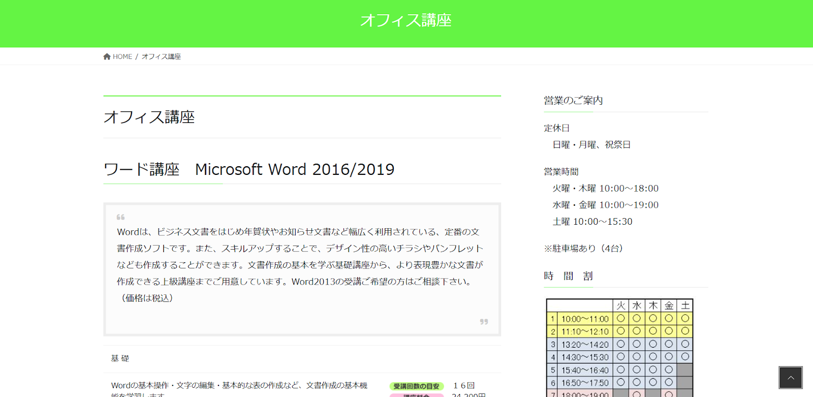813x397 pixels.
Task: Click 水曜・金曜 10:00～19:00 hours line
Action: click(x=606, y=205)
